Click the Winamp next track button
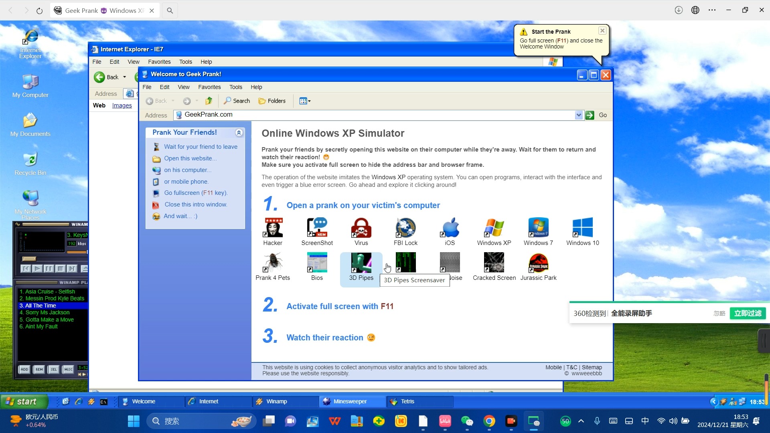This screenshot has width=770, height=433. click(x=72, y=269)
